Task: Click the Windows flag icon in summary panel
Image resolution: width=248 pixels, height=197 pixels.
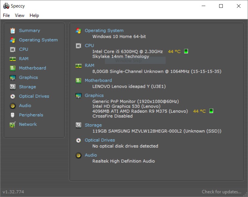Action: click(x=78, y=31)
